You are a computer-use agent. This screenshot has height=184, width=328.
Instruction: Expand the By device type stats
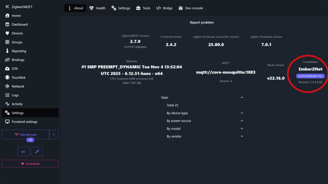(x=242, y=113)
